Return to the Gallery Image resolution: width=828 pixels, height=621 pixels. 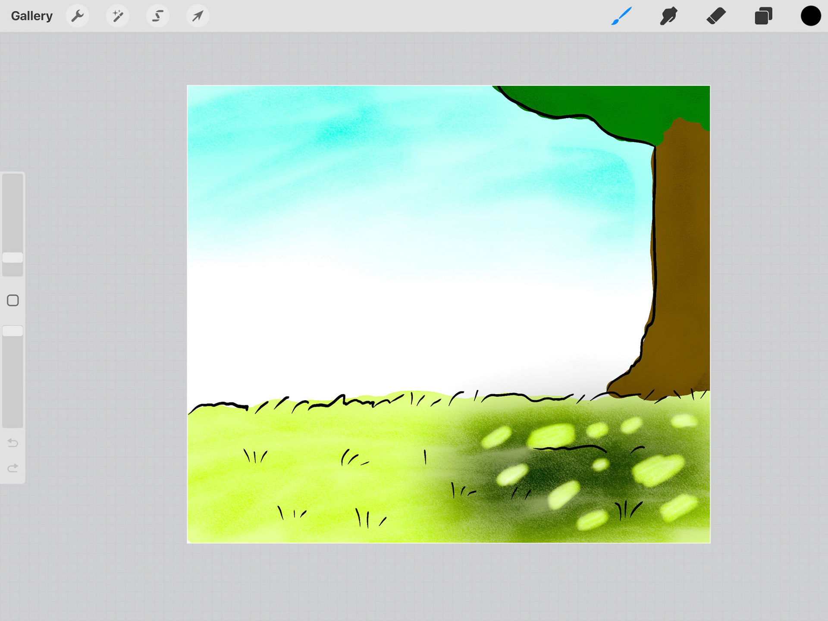(31, 16)
